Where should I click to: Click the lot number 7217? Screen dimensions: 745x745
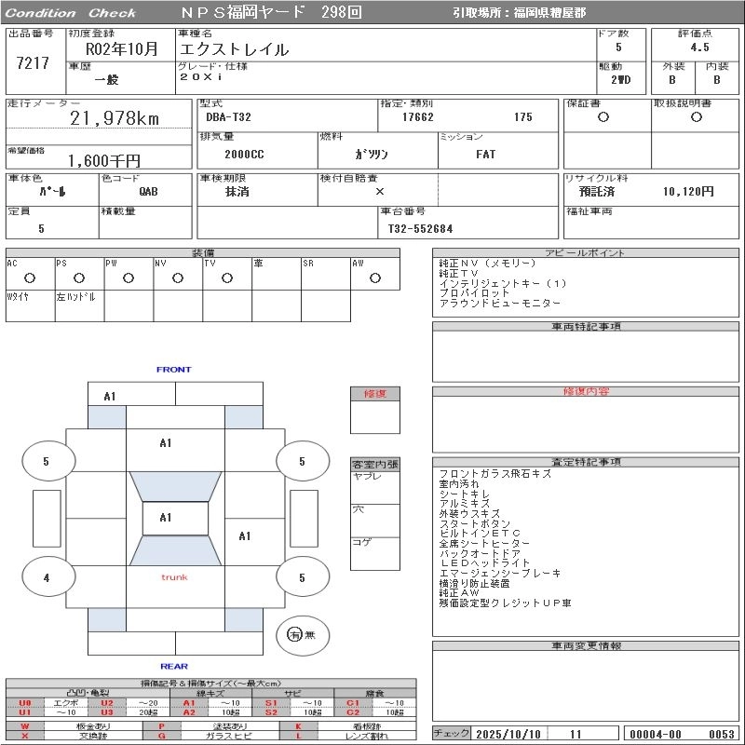pyautogui.click(x=33, y=62)
